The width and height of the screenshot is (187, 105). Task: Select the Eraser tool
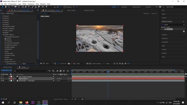coord(39,7)
